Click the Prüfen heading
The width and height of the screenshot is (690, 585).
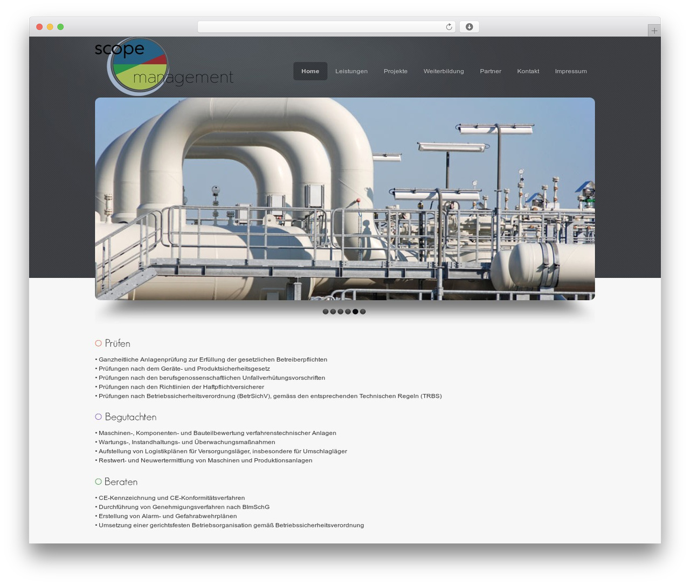(118, 343)
